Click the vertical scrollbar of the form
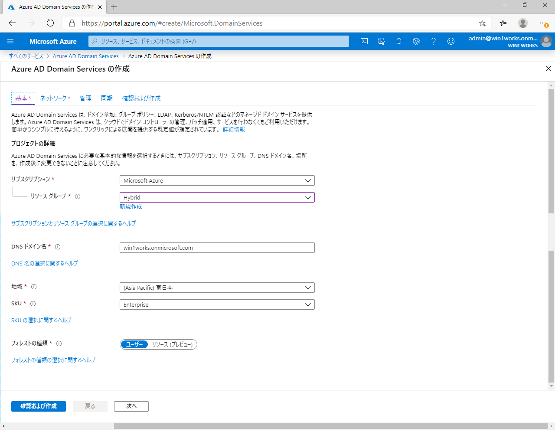The width and height of the screenshot is (555, 432). 552,151
